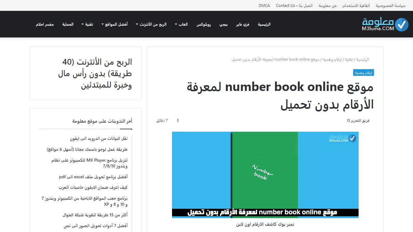Image resolution: width=413 pixels, height=232 pixels.
Task: Click the Number book featured image
Action: coord(265,175)
